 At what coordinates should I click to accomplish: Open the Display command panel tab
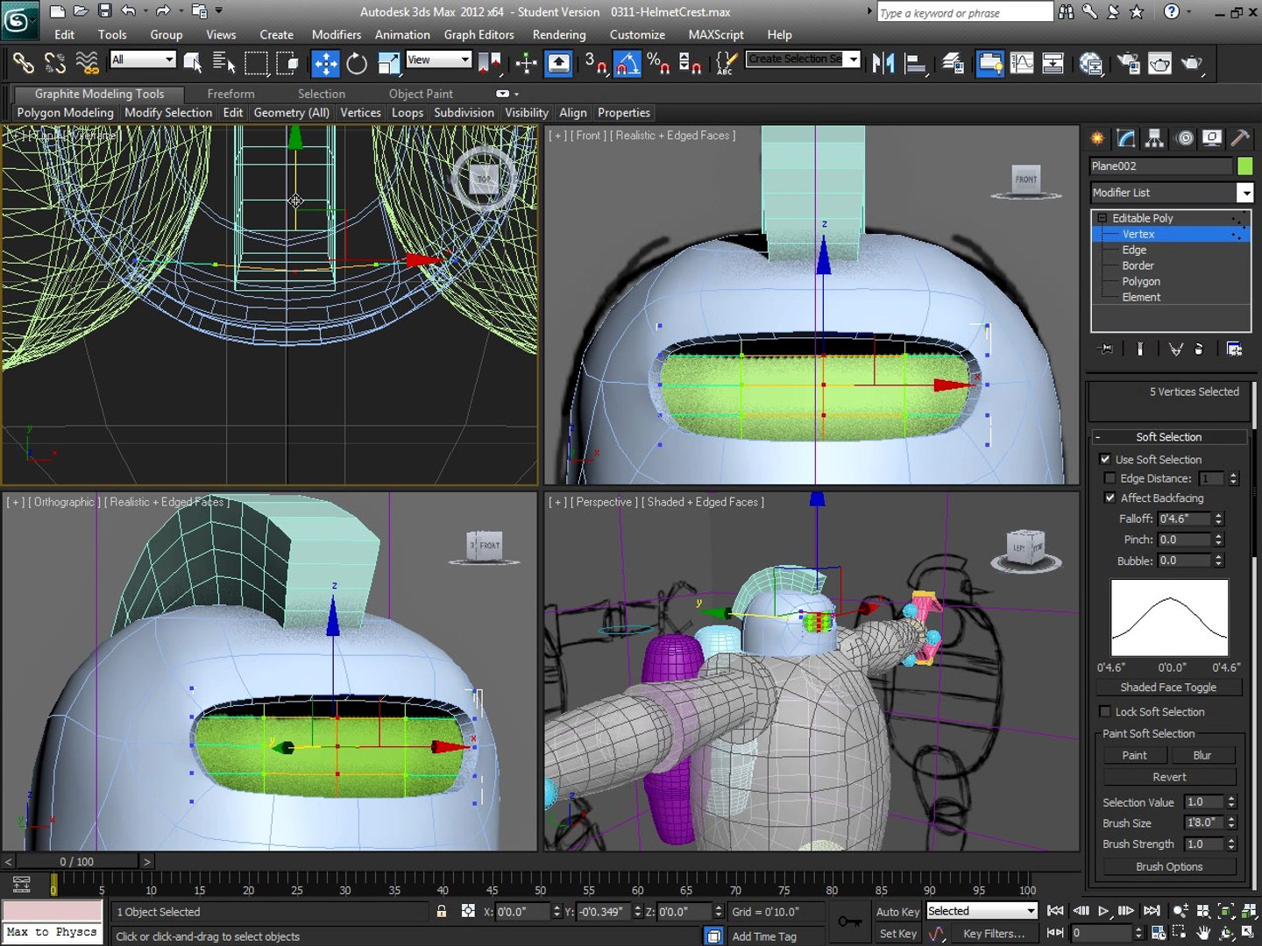pos(1212,138)
